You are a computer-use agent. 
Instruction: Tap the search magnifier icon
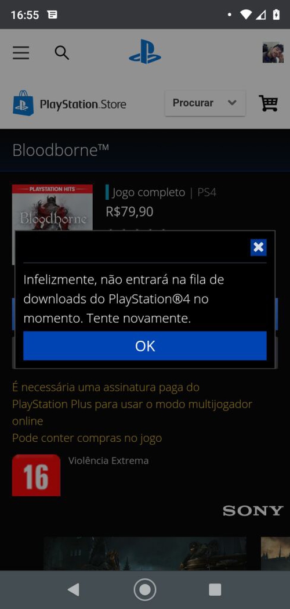click(61, 52)
